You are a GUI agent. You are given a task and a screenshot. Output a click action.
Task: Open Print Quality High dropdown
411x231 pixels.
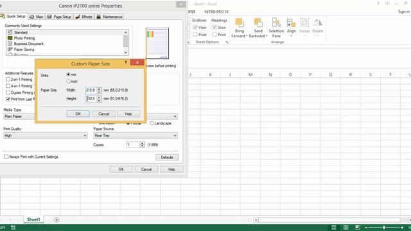click(x=46, y=135)
